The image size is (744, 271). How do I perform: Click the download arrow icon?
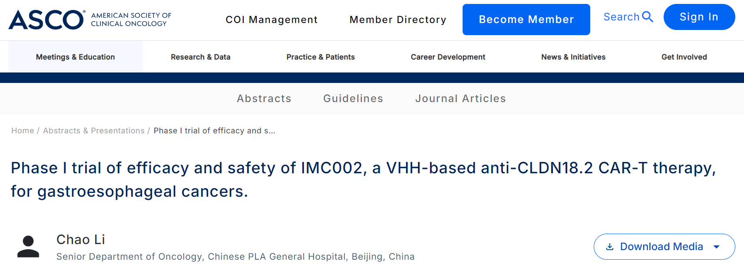click(610, 247)
